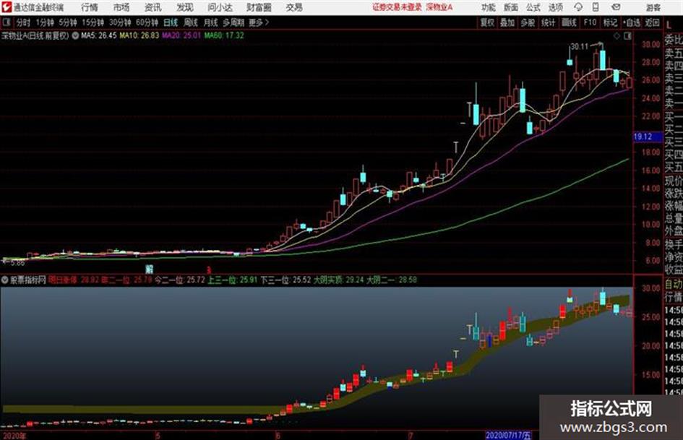
Task: Click the 深物业A stock name in title bar
Action: point(439,7)
